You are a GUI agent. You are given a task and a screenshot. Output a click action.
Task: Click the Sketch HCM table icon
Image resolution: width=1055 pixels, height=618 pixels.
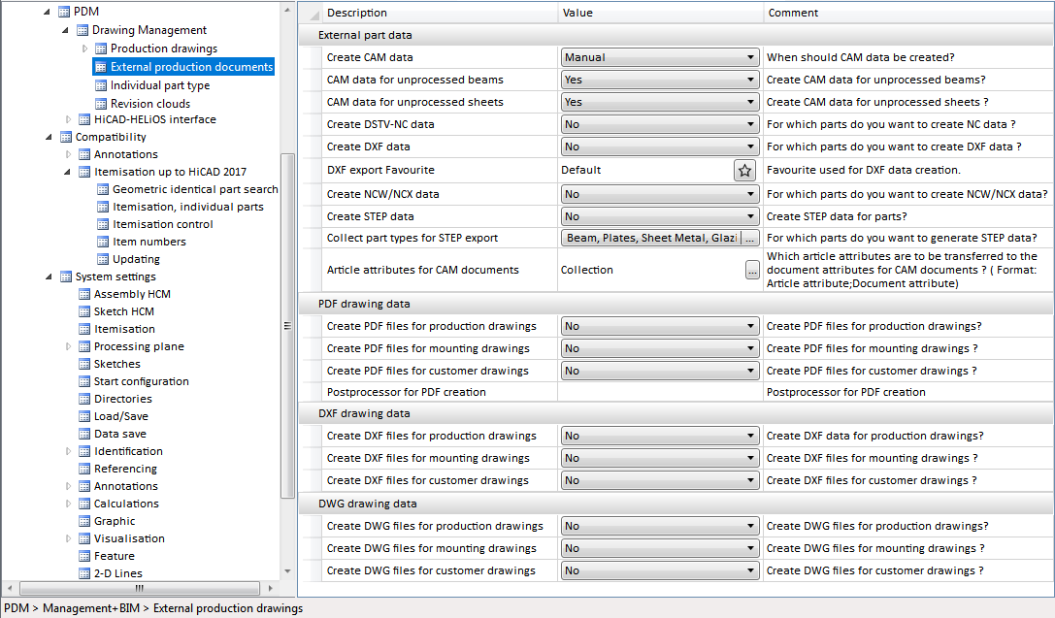pyautogui.click(x=84, y=311)
